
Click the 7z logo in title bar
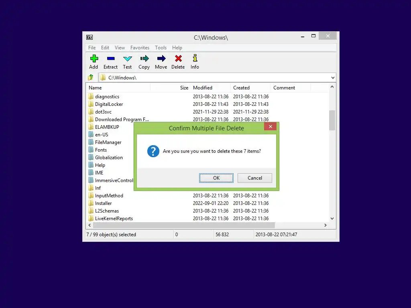[x=90, y=37]
